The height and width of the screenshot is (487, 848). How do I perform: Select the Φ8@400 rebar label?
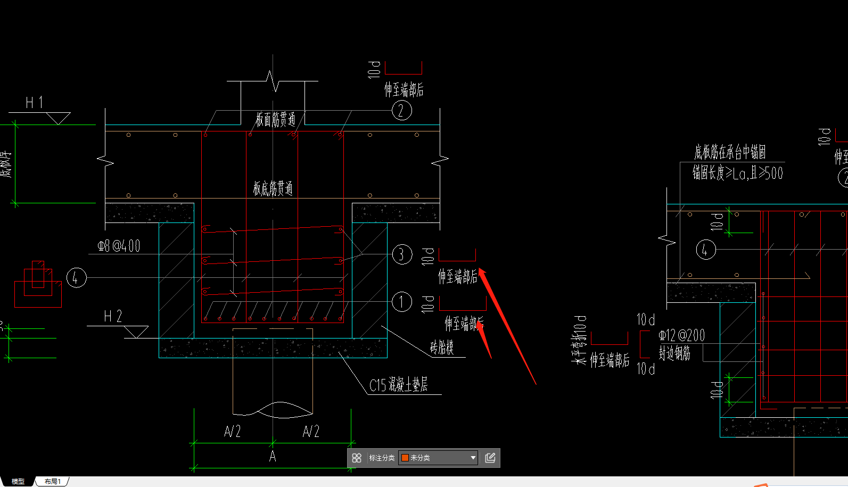click(x=119, y=246)
